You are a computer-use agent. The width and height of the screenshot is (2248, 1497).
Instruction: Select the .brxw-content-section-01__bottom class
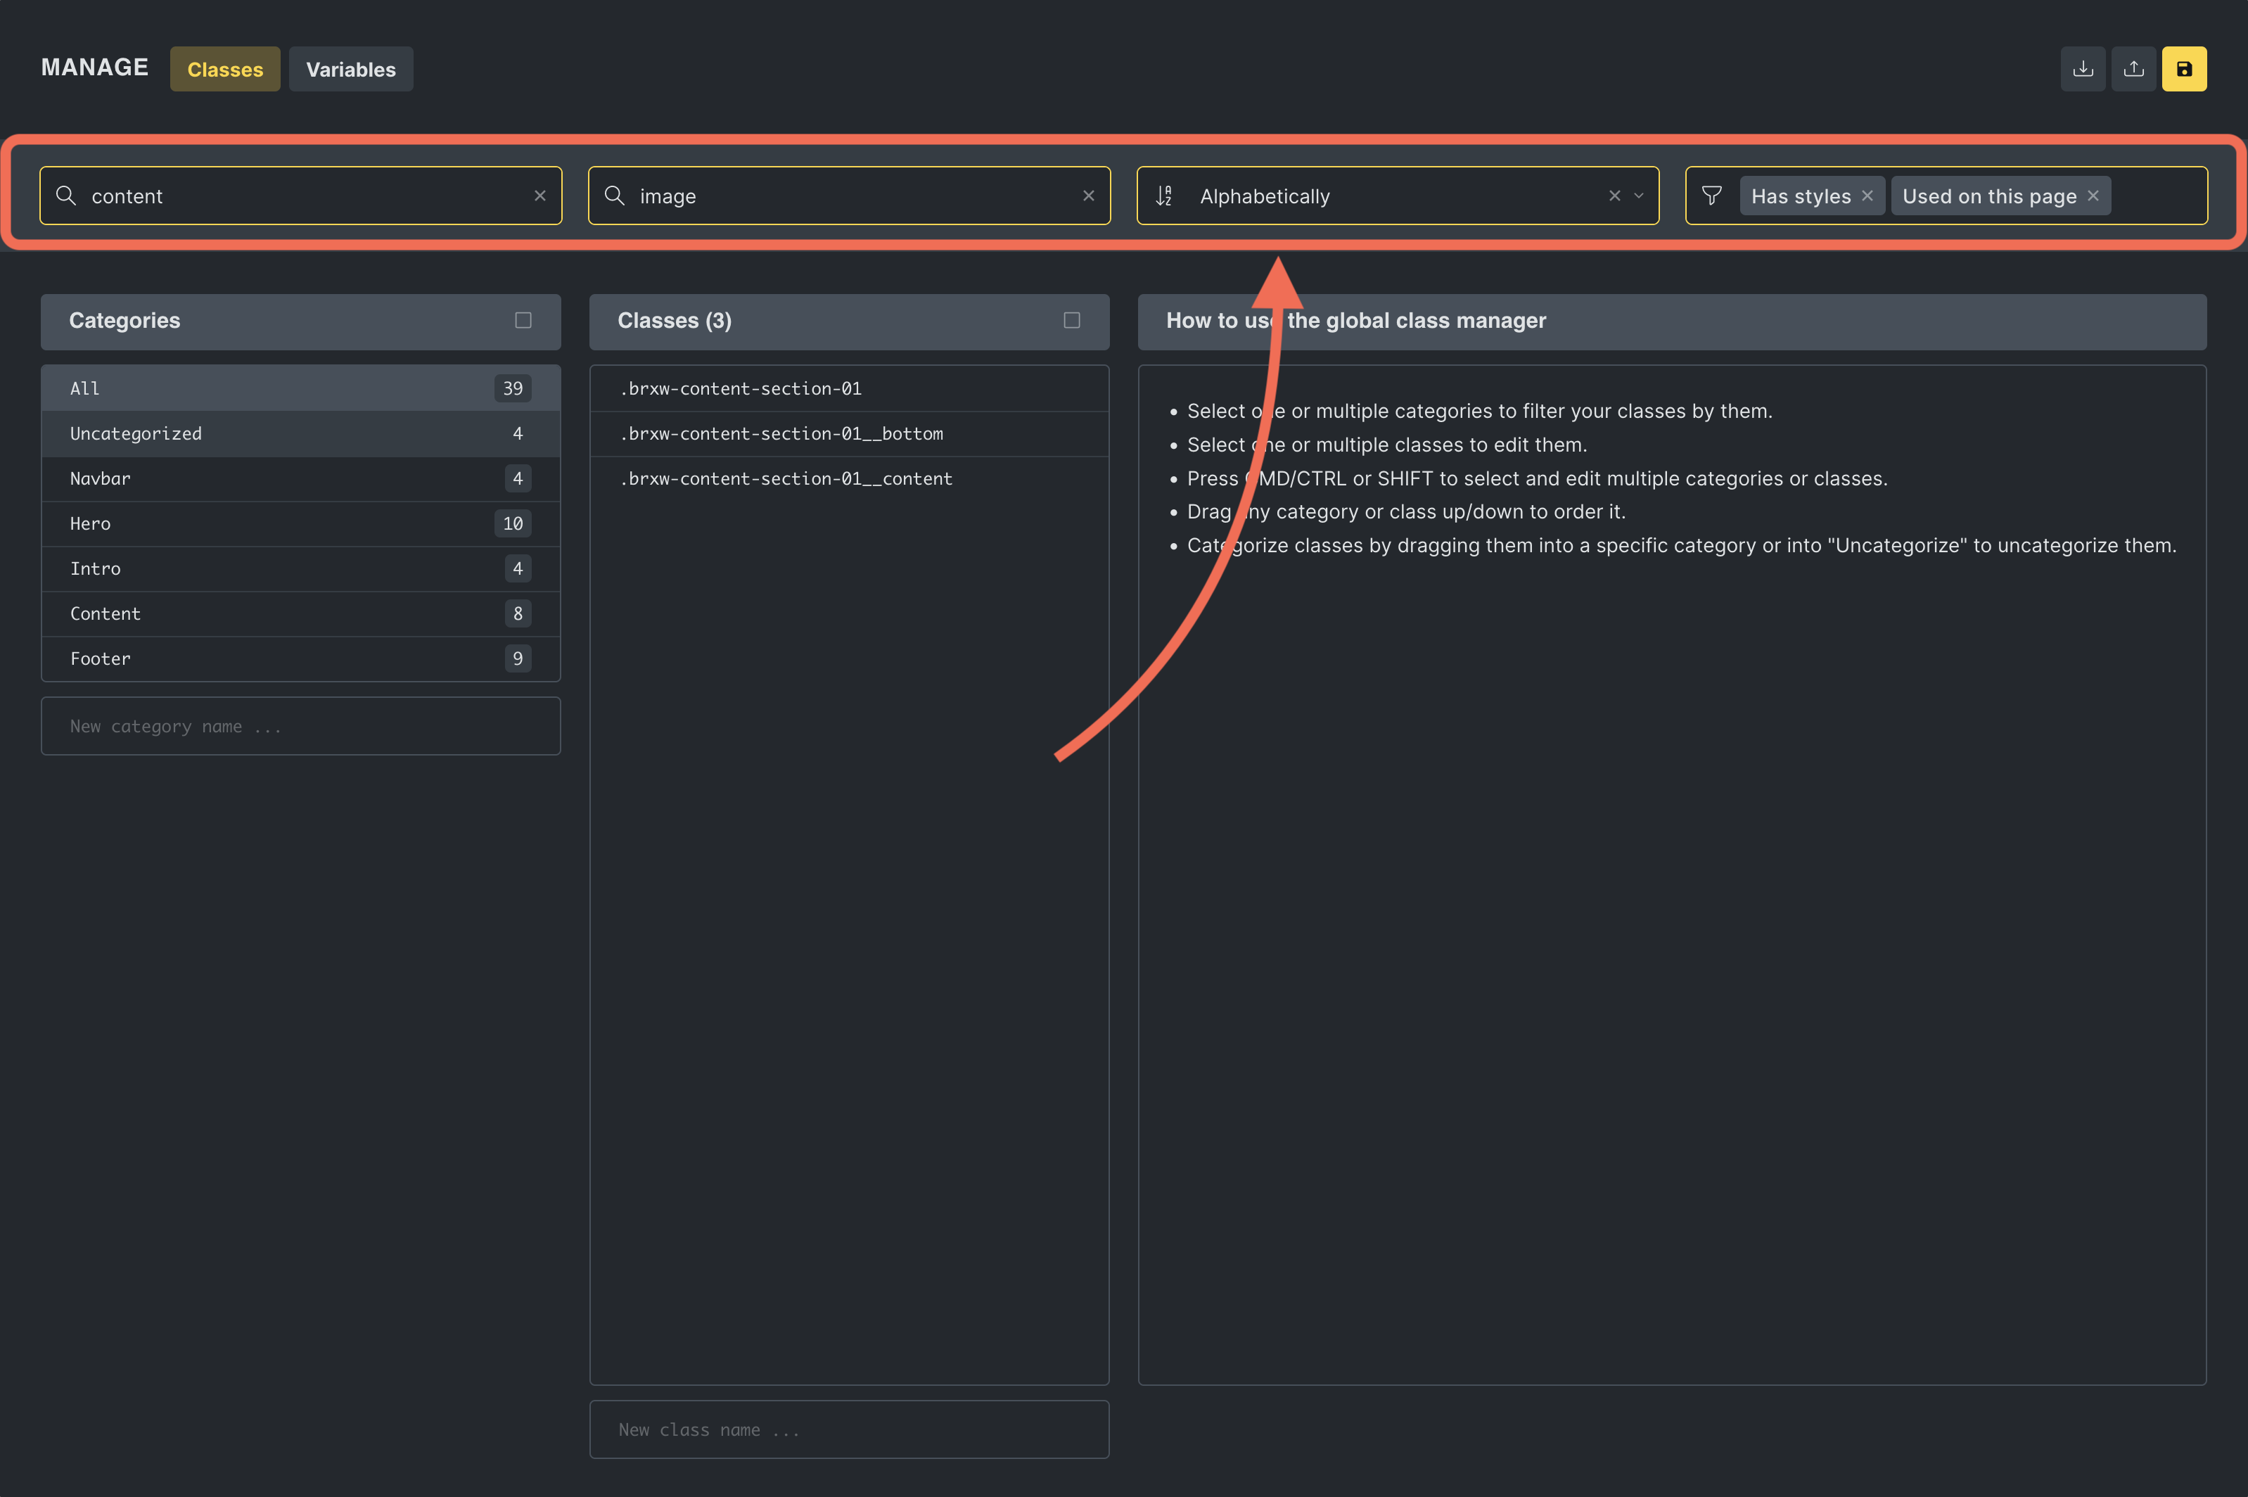pos(781,433)
